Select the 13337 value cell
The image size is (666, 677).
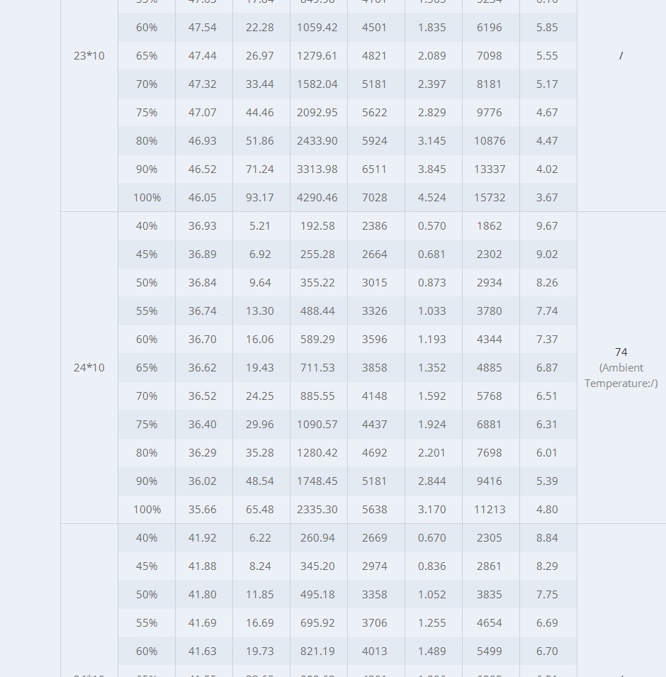coord(490,169)
